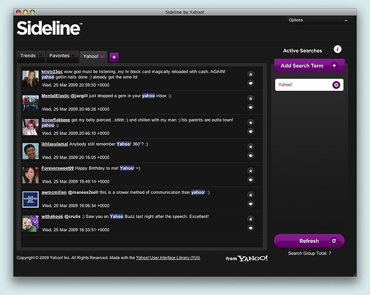Click Snowflakkeee profile picture
This screenshot has height=295, width=370.
(x=31, y=127)
